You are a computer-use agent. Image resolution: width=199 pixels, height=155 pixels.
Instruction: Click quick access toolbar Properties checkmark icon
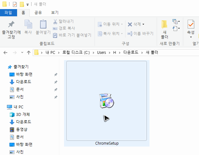pyautogui.click(x=15, y=4)
